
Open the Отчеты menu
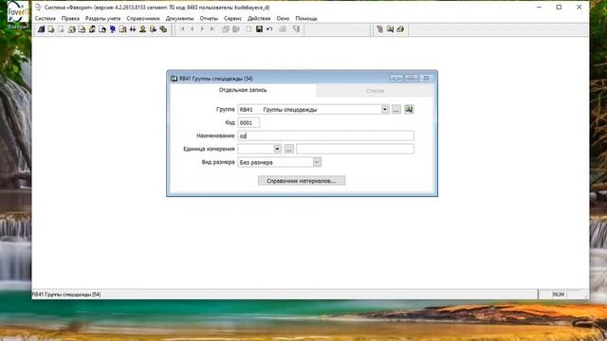pos(209,19)
